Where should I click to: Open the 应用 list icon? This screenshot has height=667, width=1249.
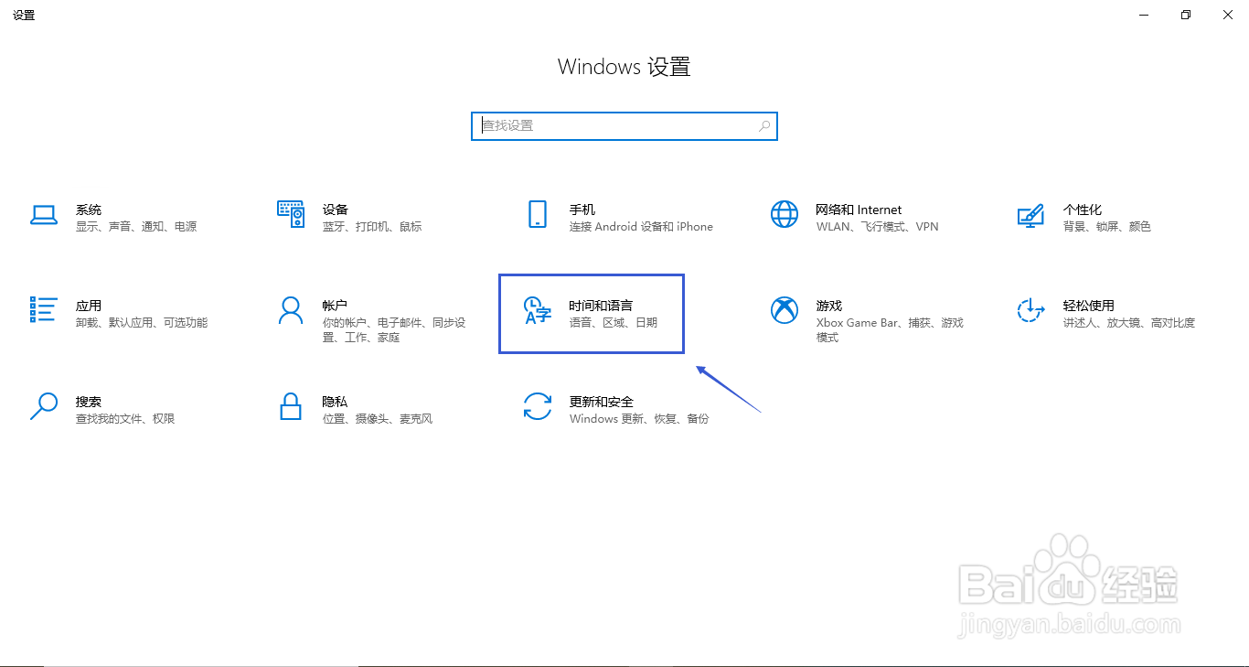44,310
